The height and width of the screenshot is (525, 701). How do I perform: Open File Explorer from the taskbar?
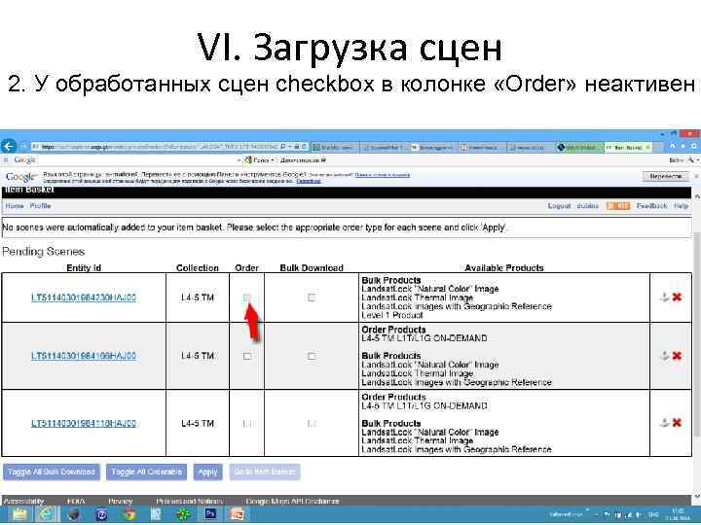19,514
